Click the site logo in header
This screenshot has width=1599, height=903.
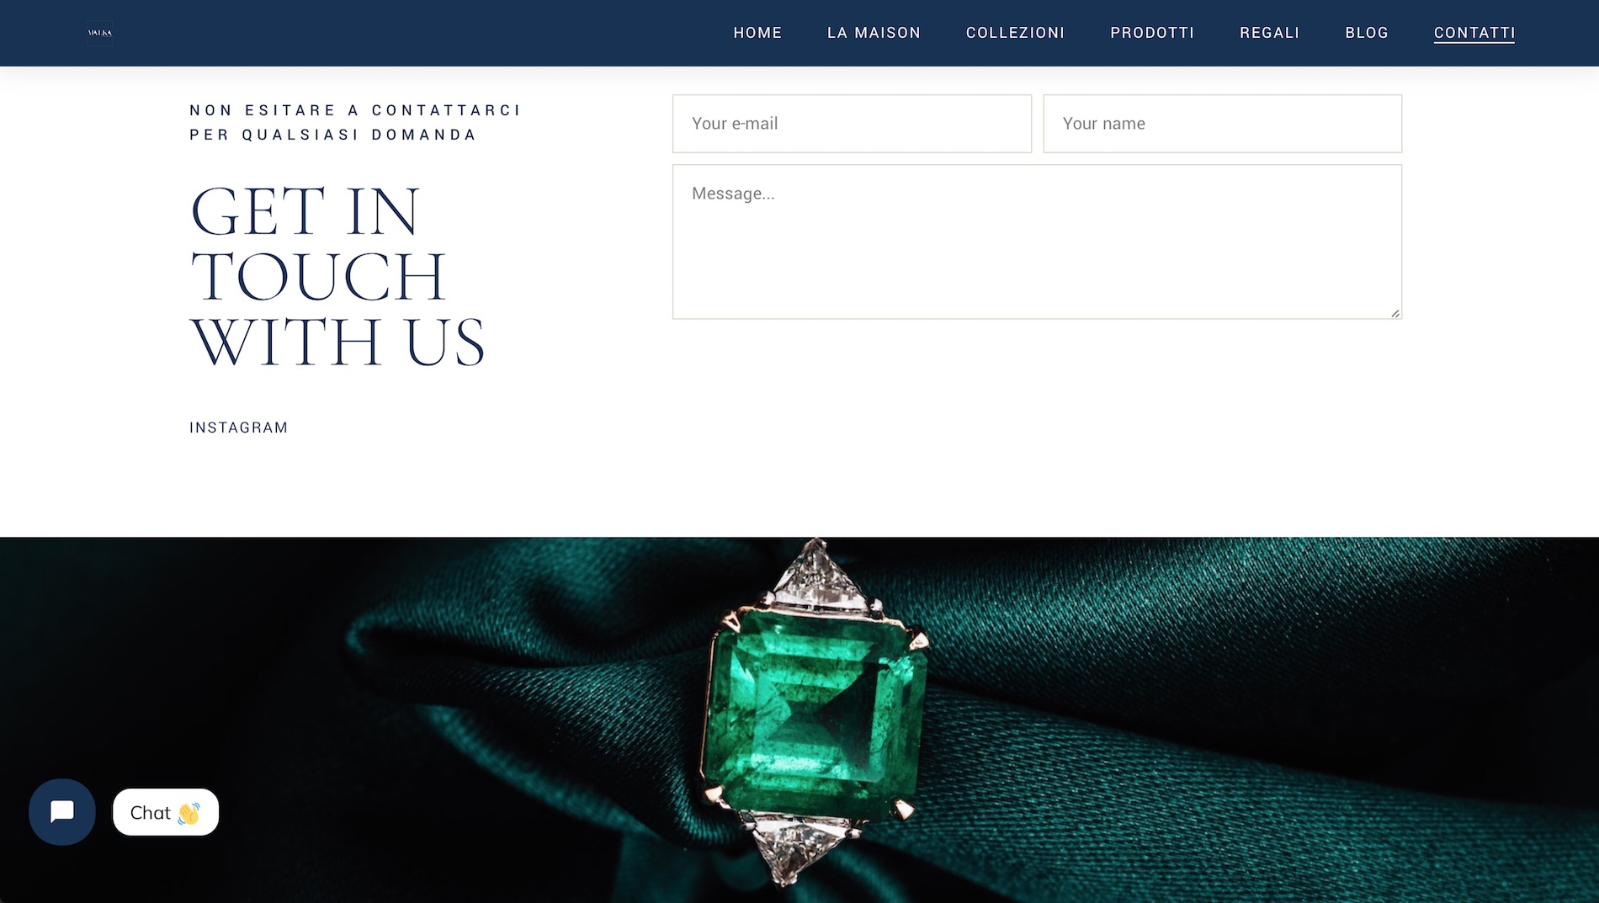(x=100, y=33)
